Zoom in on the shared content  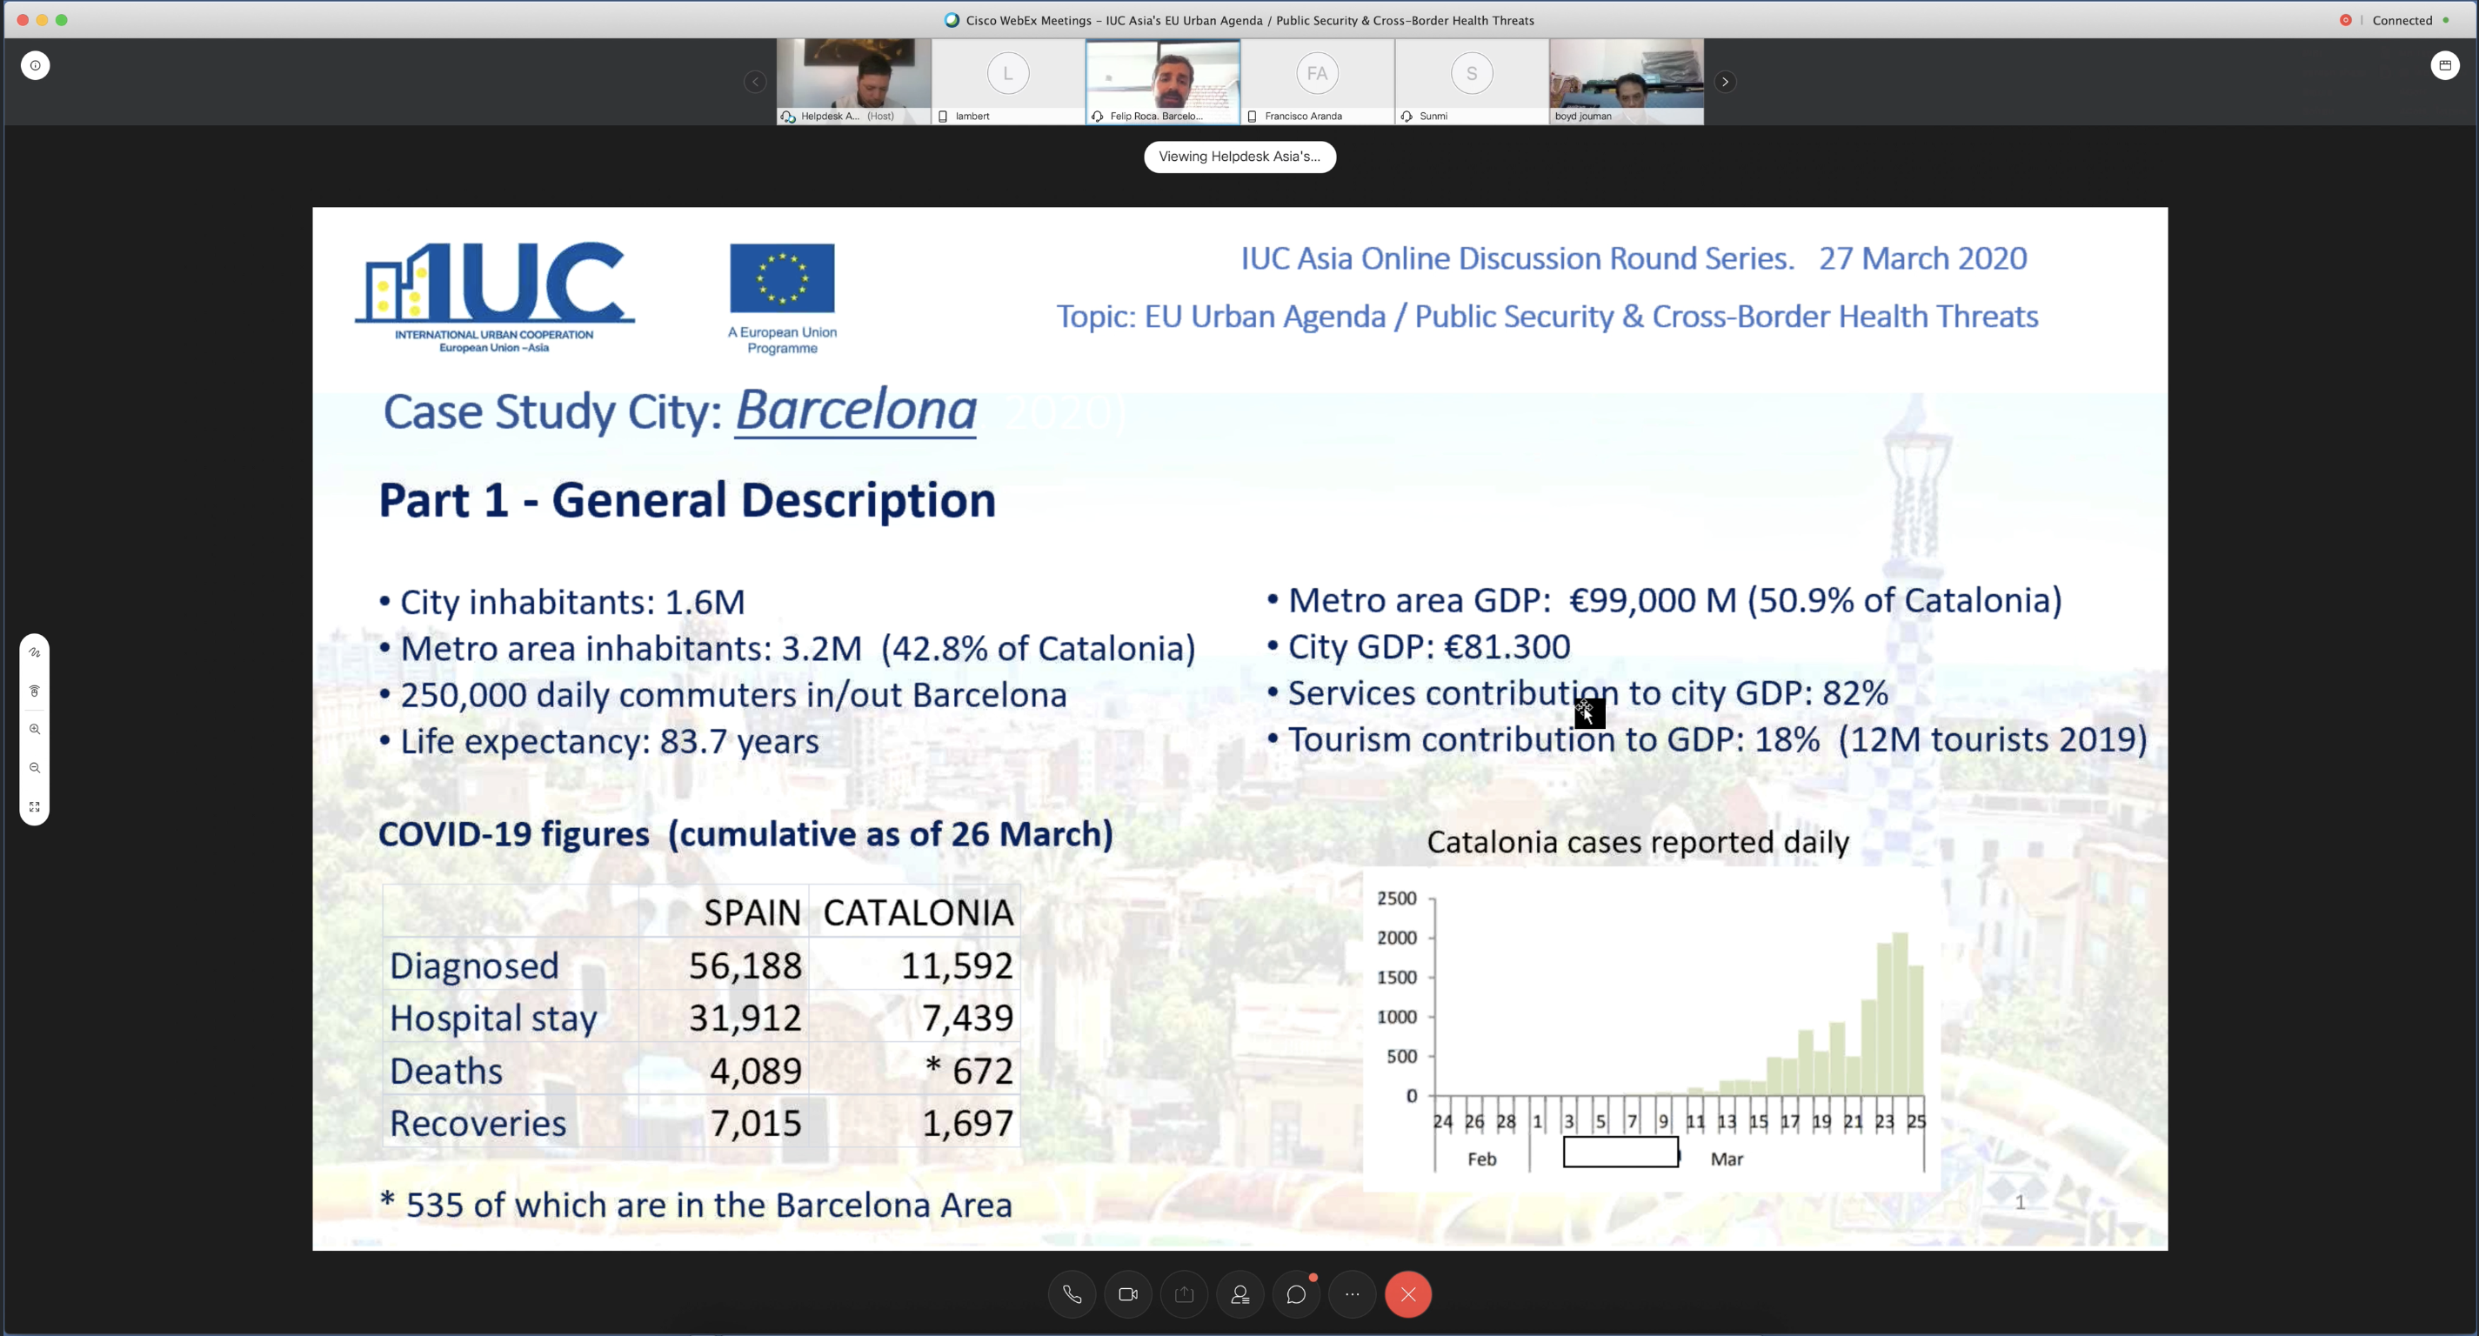tap(35, 730)
